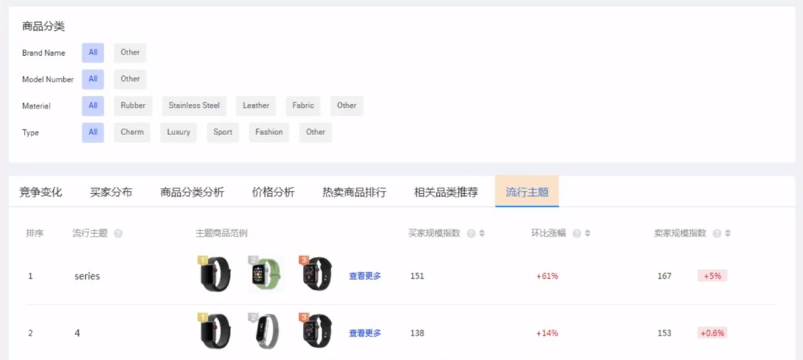
Task: Click the +0.6% seller growth badge
Action: (x=712, y=333)
